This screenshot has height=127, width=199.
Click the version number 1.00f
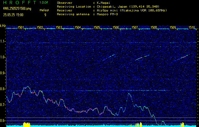click(44, 3)
